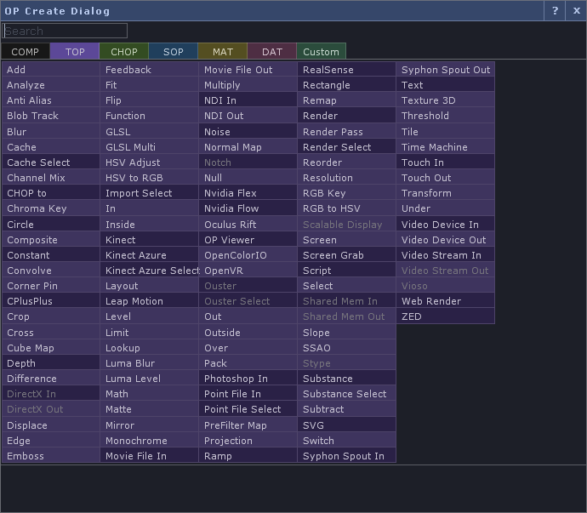Create an Add operator

point(51,70)
